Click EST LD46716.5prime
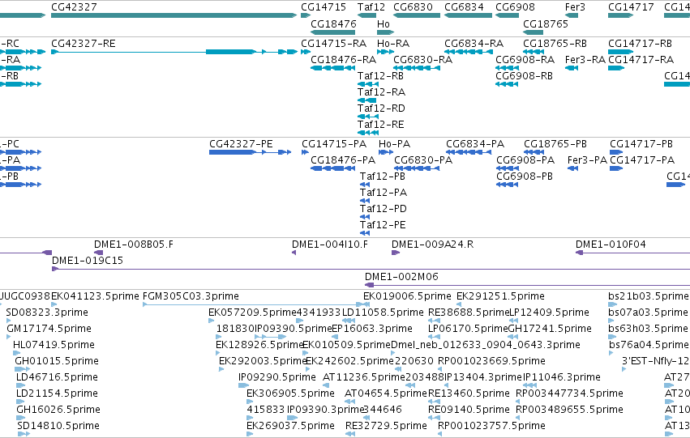Viewport: 690px width, 438px height. click(57, 378)
